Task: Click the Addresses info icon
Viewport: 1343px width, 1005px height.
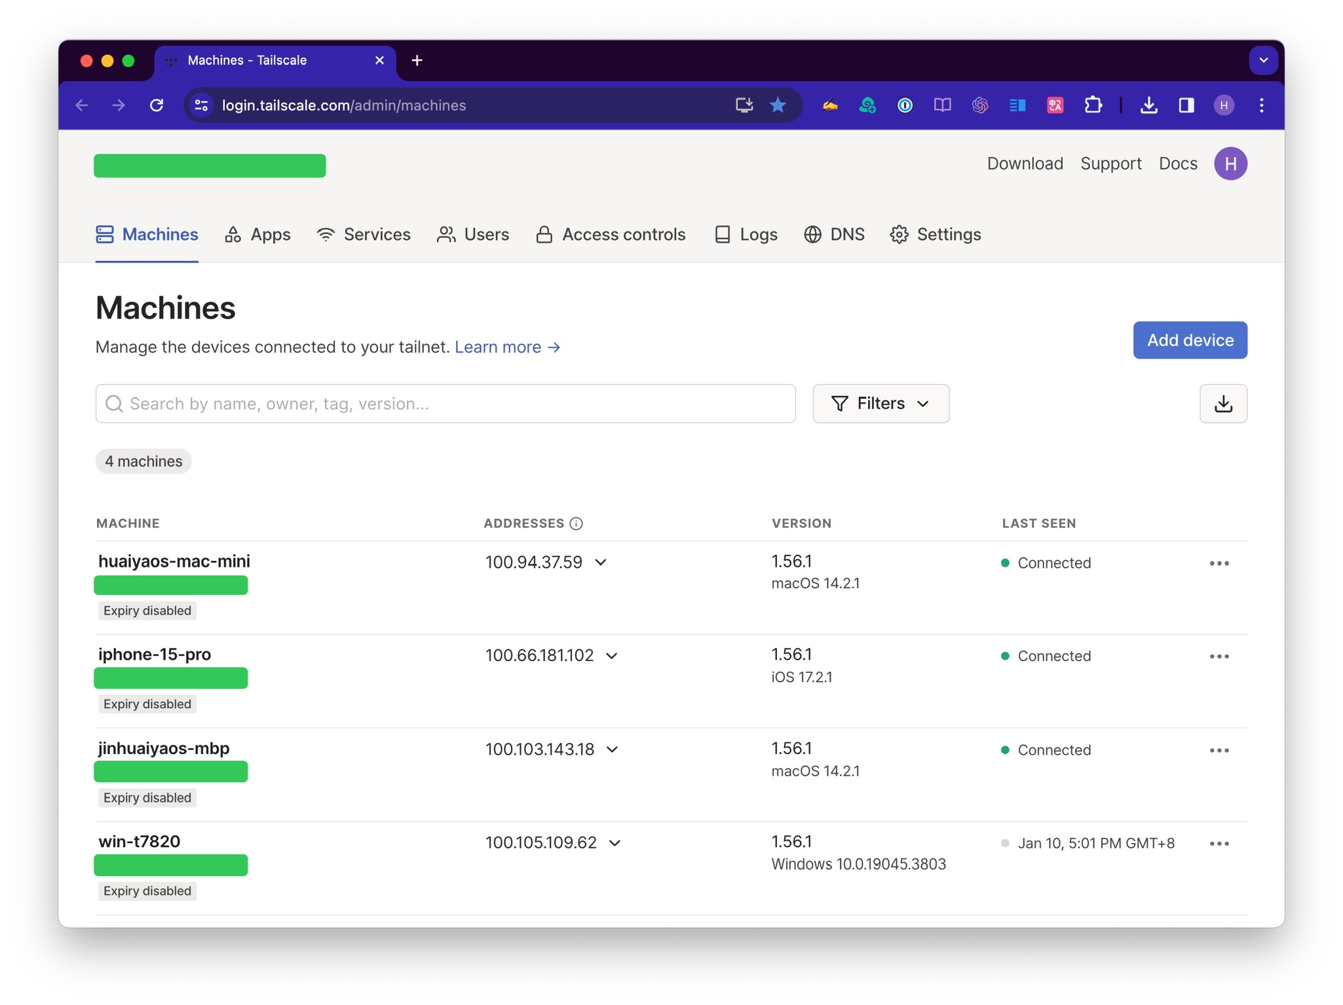Action: point(577,523)
